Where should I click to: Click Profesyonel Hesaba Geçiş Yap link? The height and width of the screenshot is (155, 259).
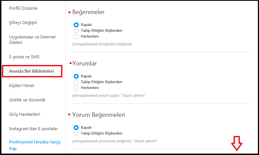(35, 145)
